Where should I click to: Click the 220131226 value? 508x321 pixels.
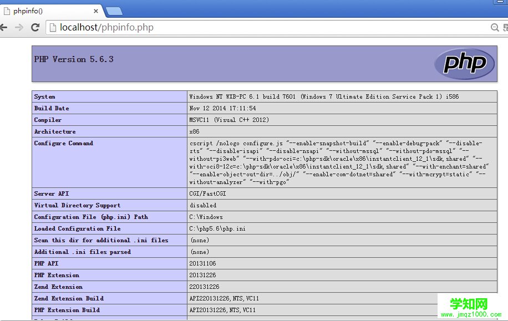pyautogui.click(x=205, y=287)
